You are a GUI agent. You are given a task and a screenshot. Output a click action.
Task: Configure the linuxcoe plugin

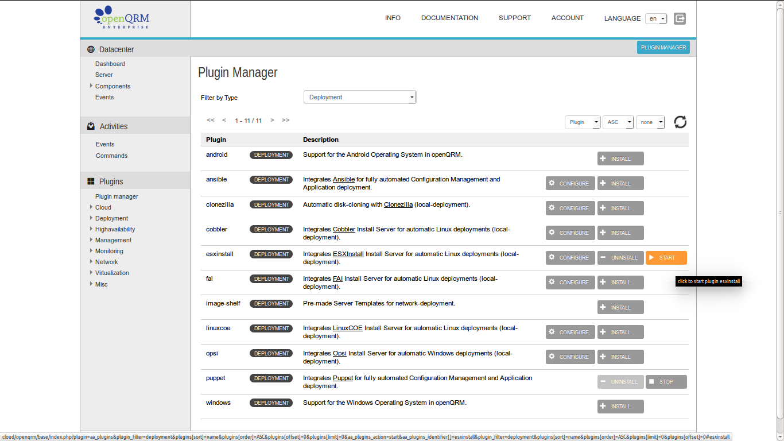[x=570, y=332]
